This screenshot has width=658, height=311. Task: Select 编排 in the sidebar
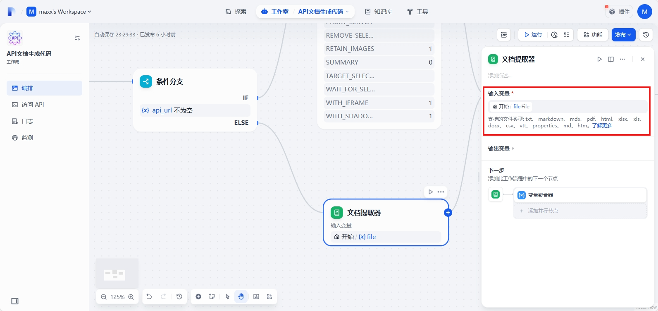44,88
